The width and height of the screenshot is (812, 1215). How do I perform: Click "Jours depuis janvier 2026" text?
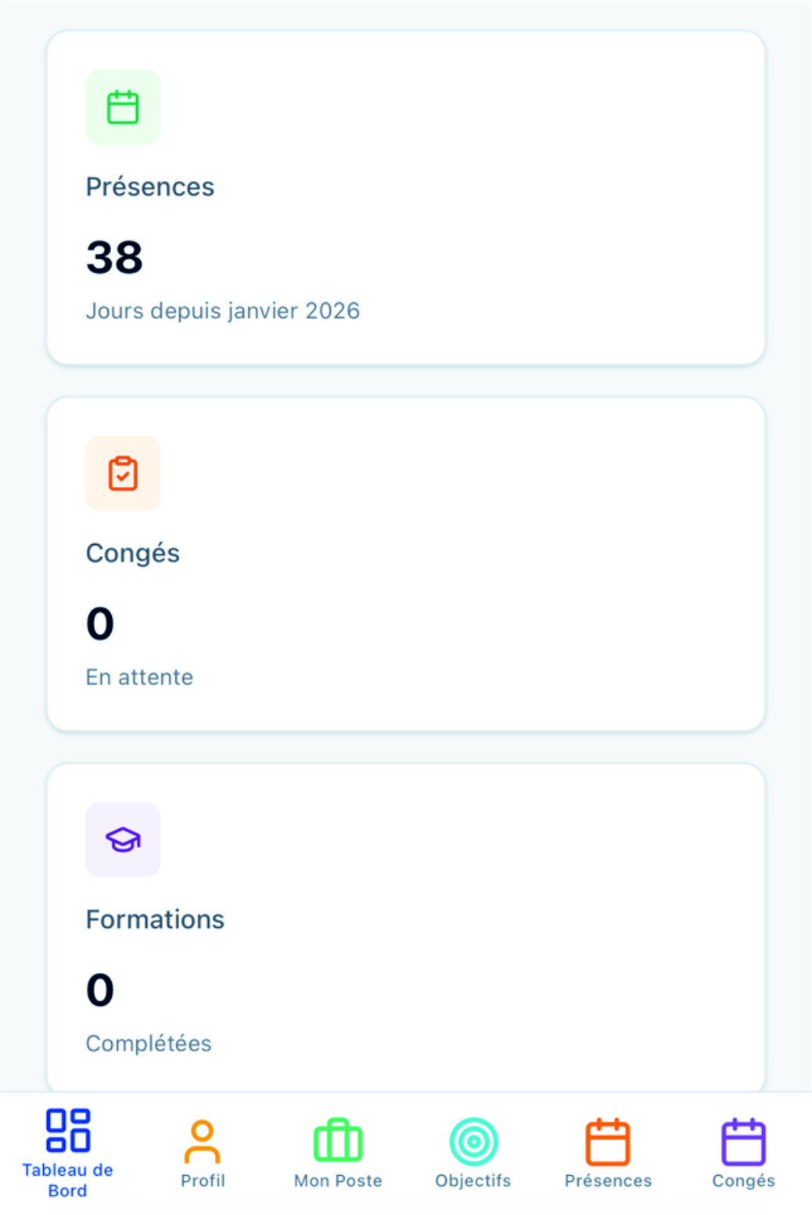click(223, 311)
